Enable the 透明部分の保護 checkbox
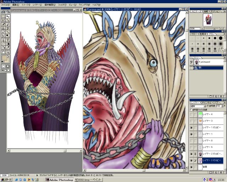 click(x=192, y=109)
